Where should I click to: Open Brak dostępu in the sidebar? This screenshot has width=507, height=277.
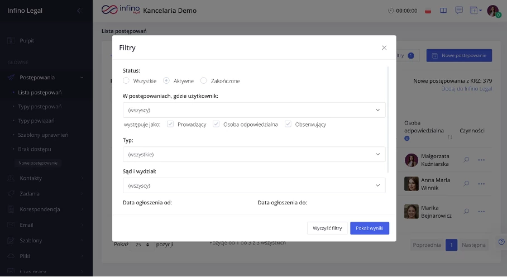pos(35,149)
